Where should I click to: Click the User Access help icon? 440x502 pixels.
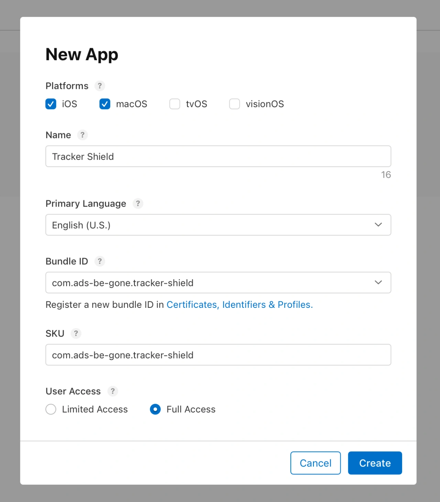(112, 391)
